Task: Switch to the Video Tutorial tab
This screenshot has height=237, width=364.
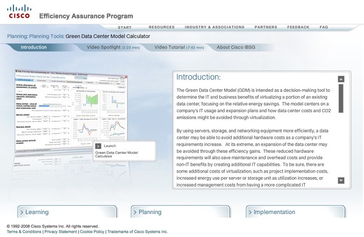Action: 179,47
